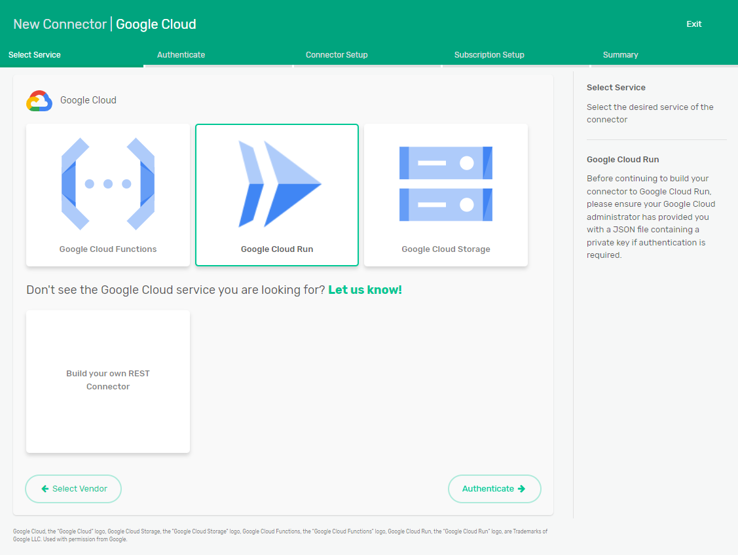Go to the Connector Setup tab
The height and width of the screenshot is (555, 738).
(x=337, y=55)
